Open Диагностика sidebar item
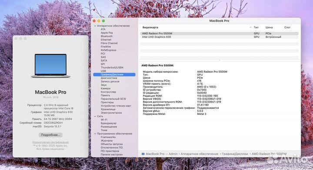This screenshot has width=313, height=170. 109,78
